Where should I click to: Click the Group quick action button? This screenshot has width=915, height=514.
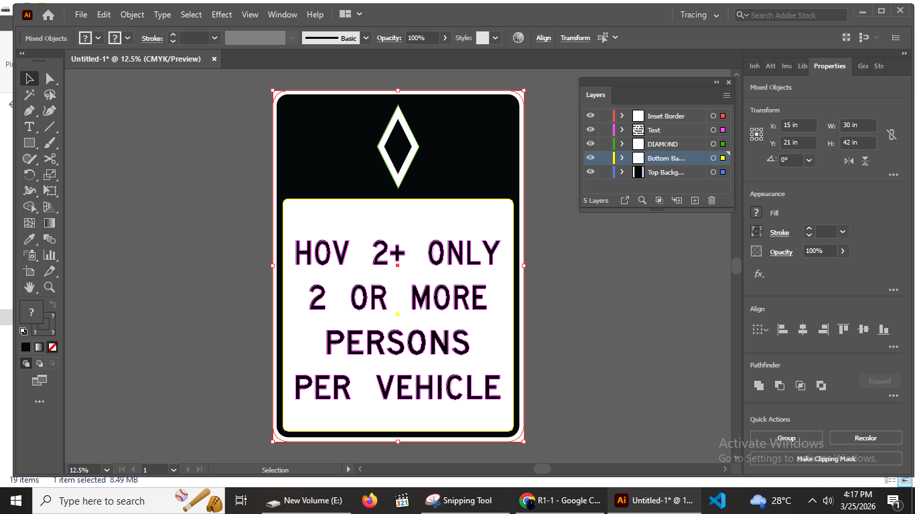point(786,438)
